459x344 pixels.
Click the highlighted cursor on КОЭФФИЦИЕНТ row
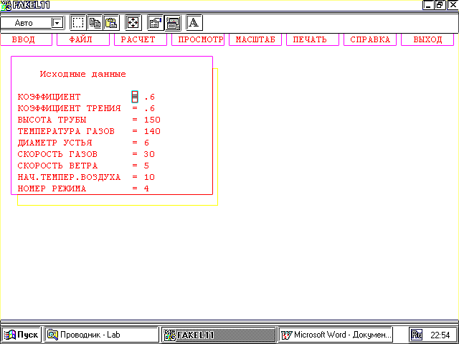tap(135, 97)
